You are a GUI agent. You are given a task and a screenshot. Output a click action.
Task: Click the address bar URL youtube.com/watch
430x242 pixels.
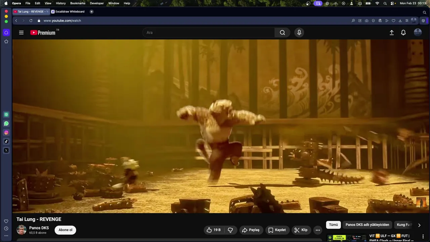coord(62,21)
